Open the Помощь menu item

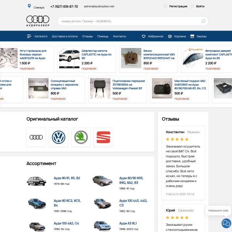[103, 36]
